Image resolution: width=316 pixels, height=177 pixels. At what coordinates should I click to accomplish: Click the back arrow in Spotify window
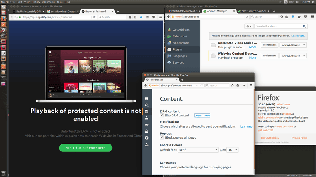pyautogui.click(x=12, y=17)
